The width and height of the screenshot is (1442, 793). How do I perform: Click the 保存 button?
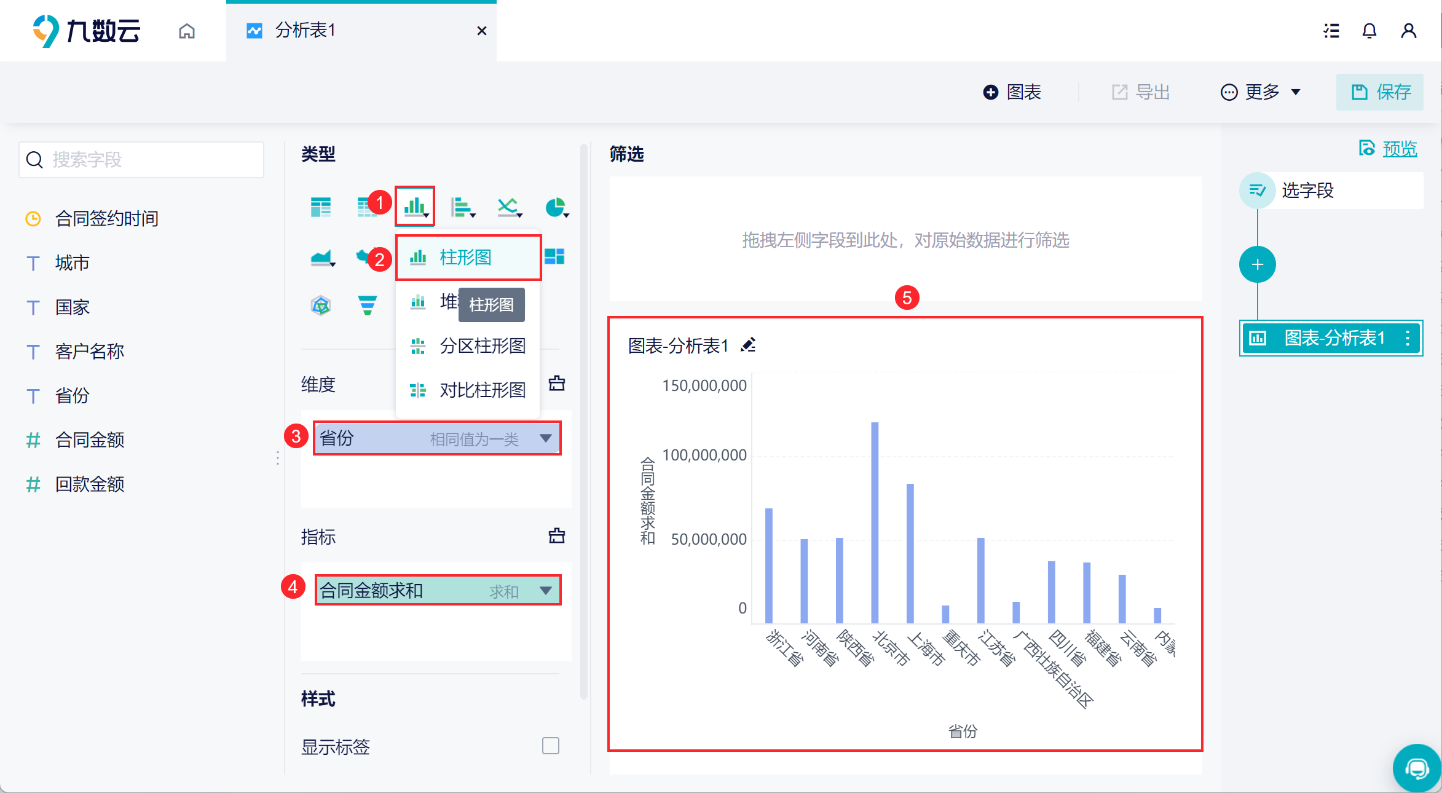(x=1380, y=92)
